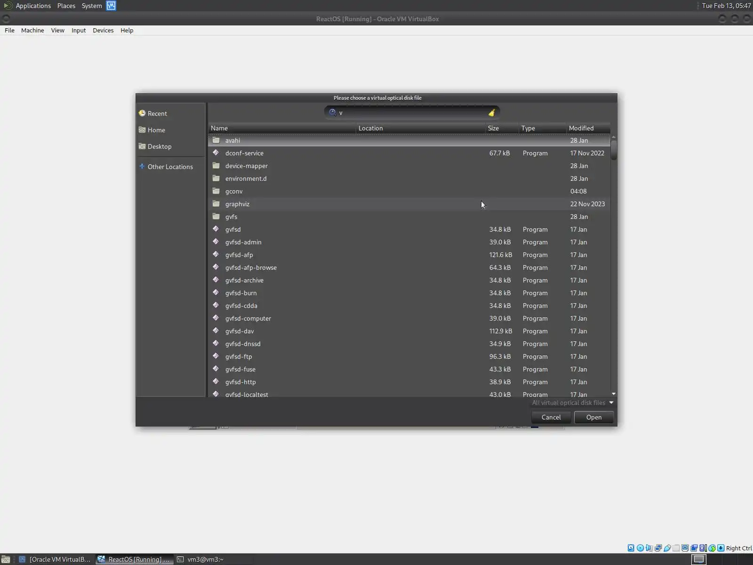
Task: Open the Devices menu
Action: click(103, 30)
